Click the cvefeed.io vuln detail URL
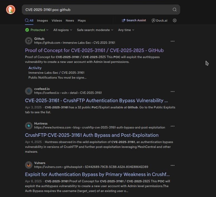 (68, 93)
